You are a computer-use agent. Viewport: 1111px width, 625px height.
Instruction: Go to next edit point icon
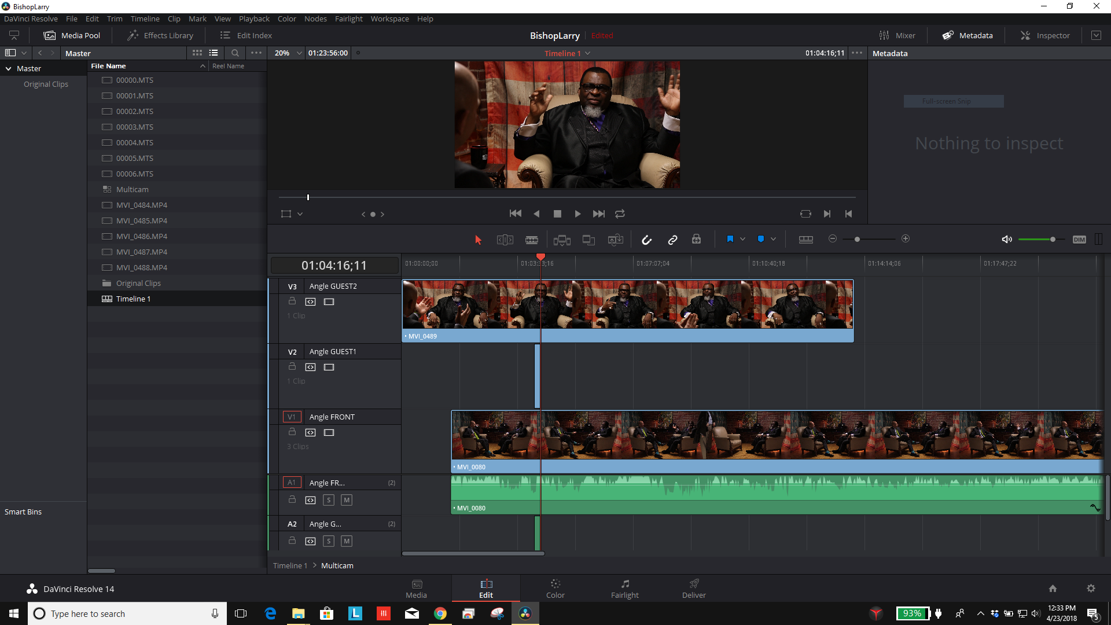827,214
